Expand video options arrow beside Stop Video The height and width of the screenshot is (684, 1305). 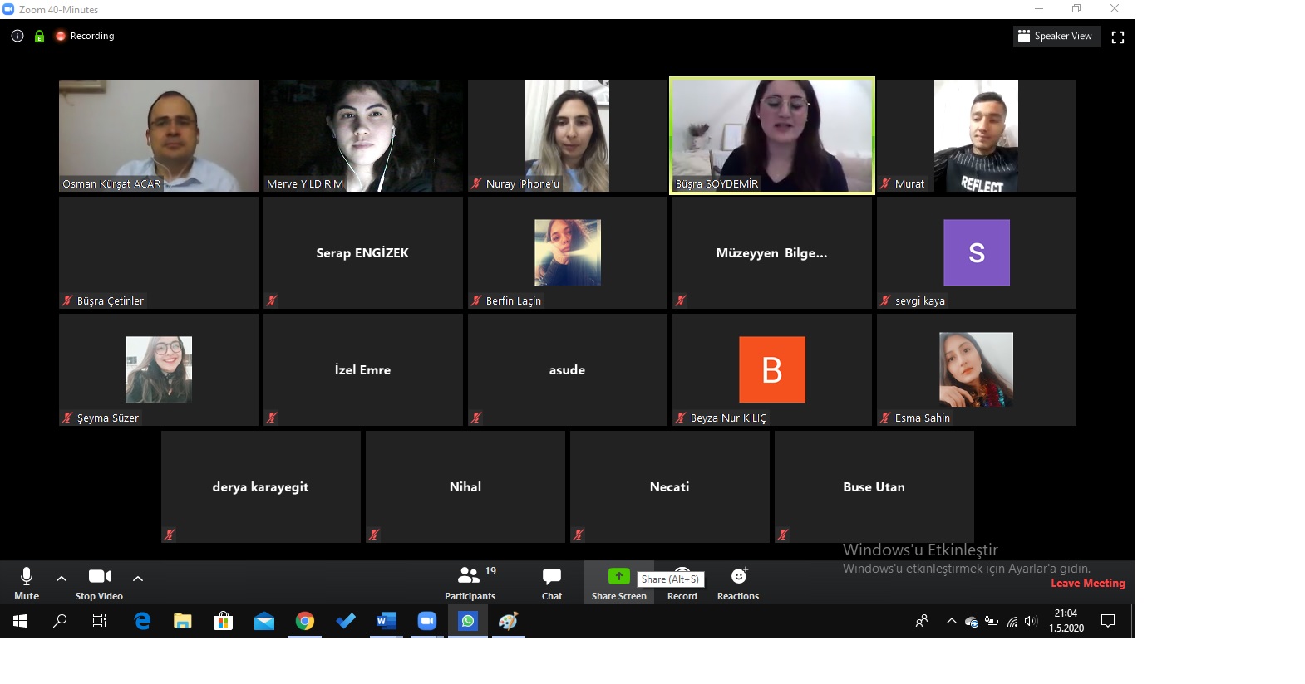(138, 578)
